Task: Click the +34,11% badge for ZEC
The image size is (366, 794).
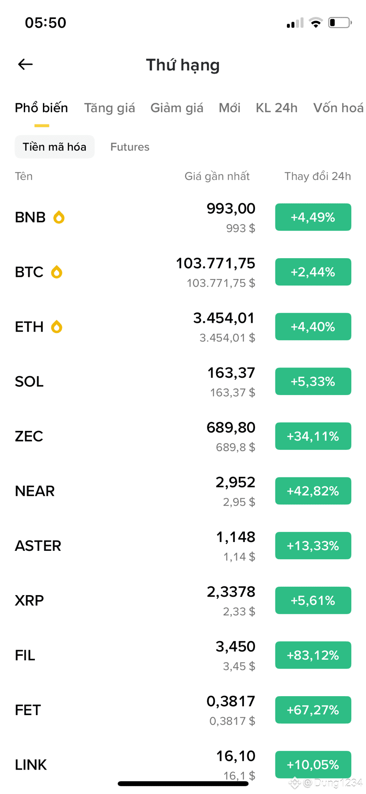Action: coord(313,436)
